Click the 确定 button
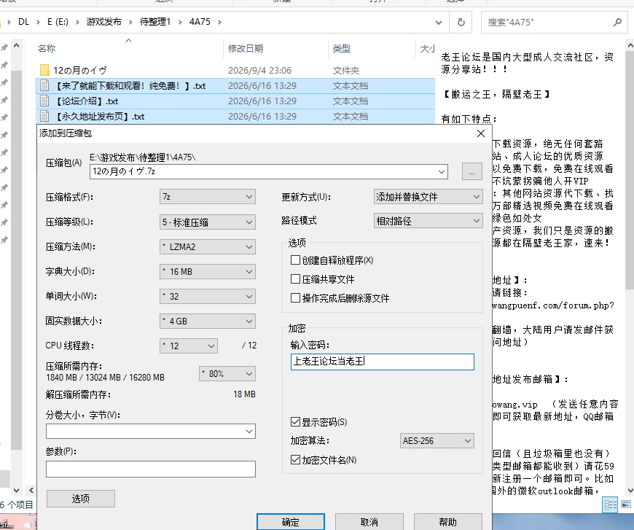634x530 pixels. (290, 522)
